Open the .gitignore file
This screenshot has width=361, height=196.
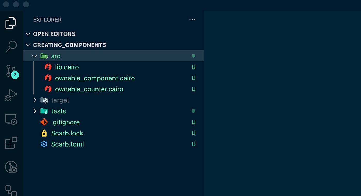65,122
